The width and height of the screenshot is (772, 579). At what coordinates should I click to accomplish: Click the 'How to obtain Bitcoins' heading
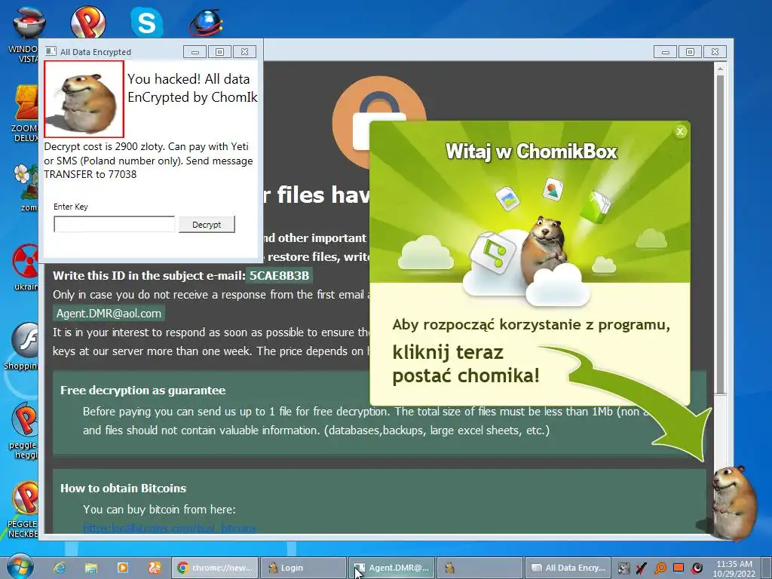(123, 489)
